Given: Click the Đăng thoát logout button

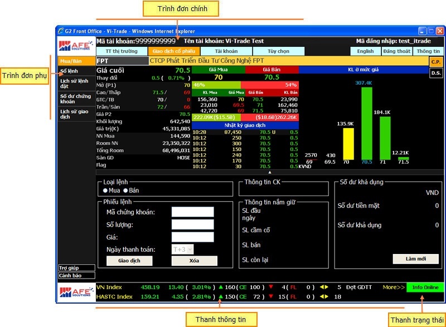Looking at the screenshot, I should [x=397, y=51].
